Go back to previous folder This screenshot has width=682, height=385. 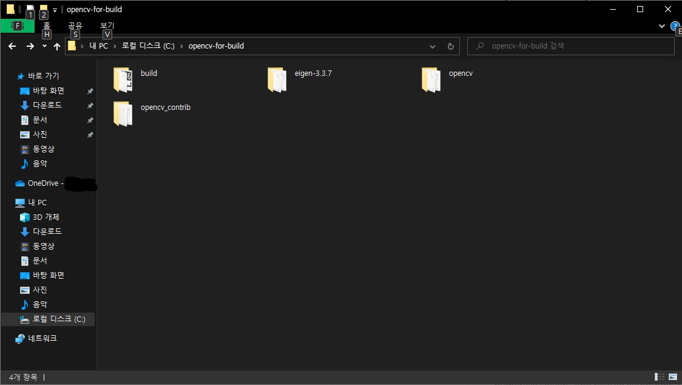coord(12,46)
